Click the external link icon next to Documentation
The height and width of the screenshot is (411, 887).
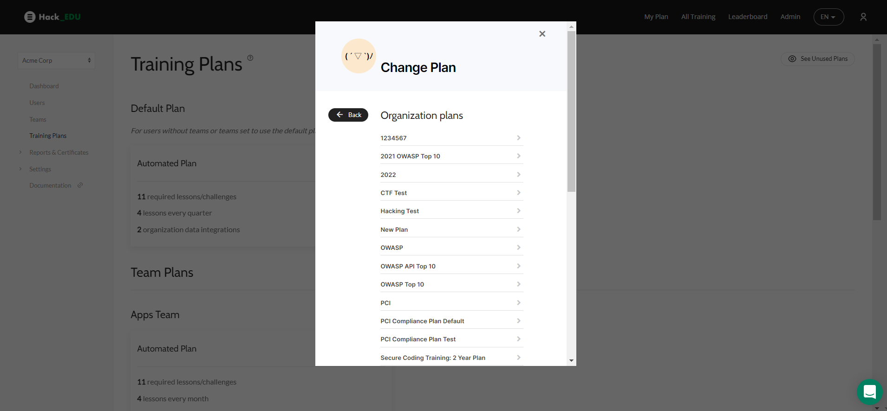[80, 185]
